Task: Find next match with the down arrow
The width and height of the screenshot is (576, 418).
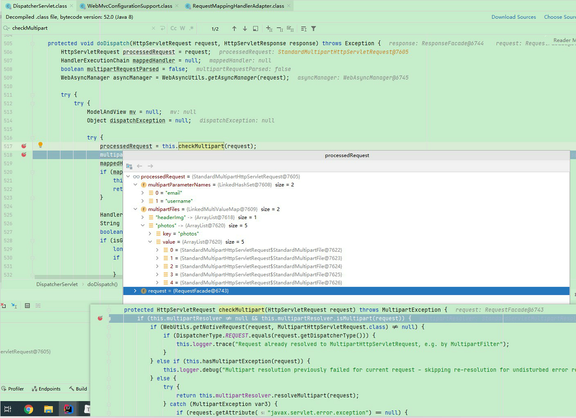Action: click(244, 28)
